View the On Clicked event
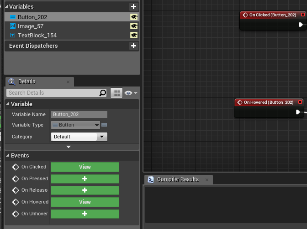The height and width of the screenshot is (229, 307). coord(85,167)
